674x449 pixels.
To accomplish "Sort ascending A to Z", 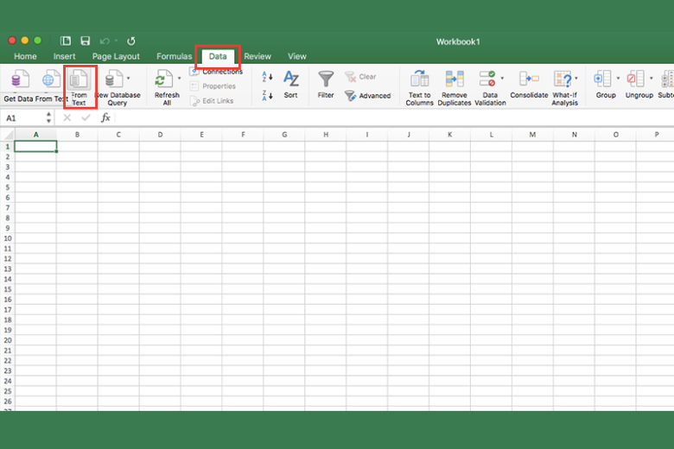I will click(x=267, y=77).
